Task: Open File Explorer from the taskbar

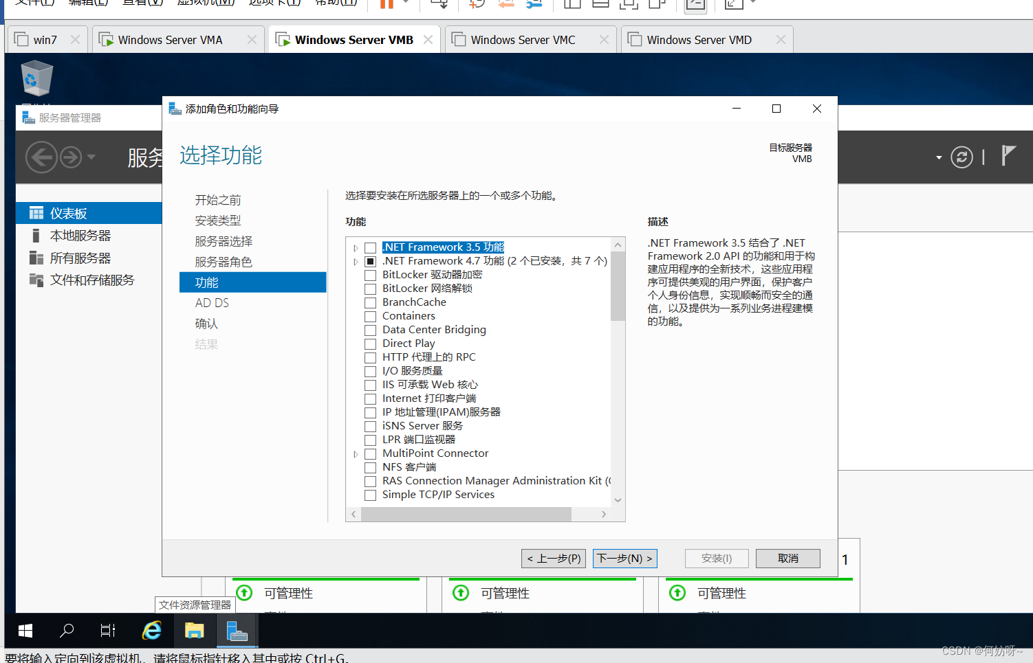Action: pos(195,630)
